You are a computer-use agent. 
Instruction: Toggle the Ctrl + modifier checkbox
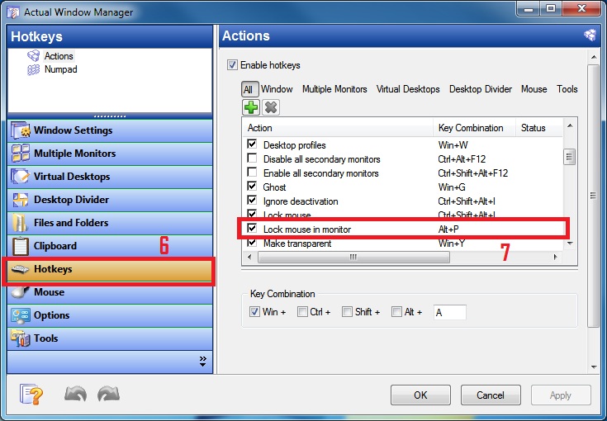tap(302, 311)
